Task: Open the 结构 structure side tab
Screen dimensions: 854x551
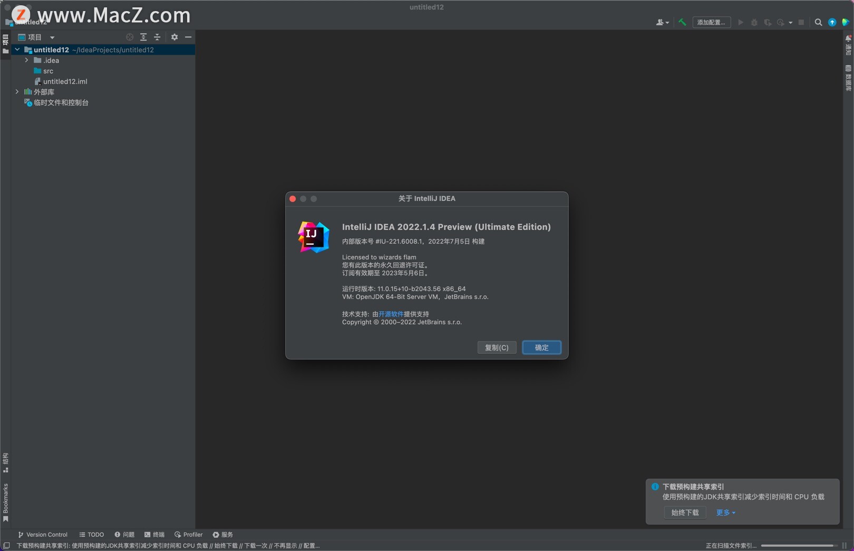Action: 5,462
